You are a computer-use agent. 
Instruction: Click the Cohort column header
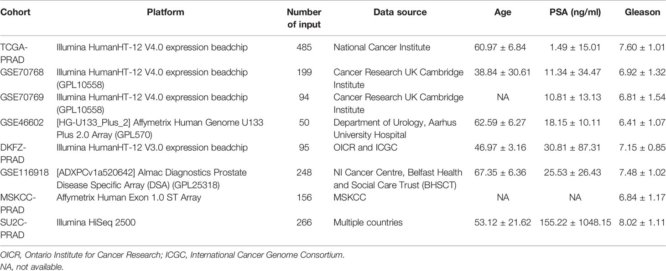pyautogui.click(x=15, y=13)
